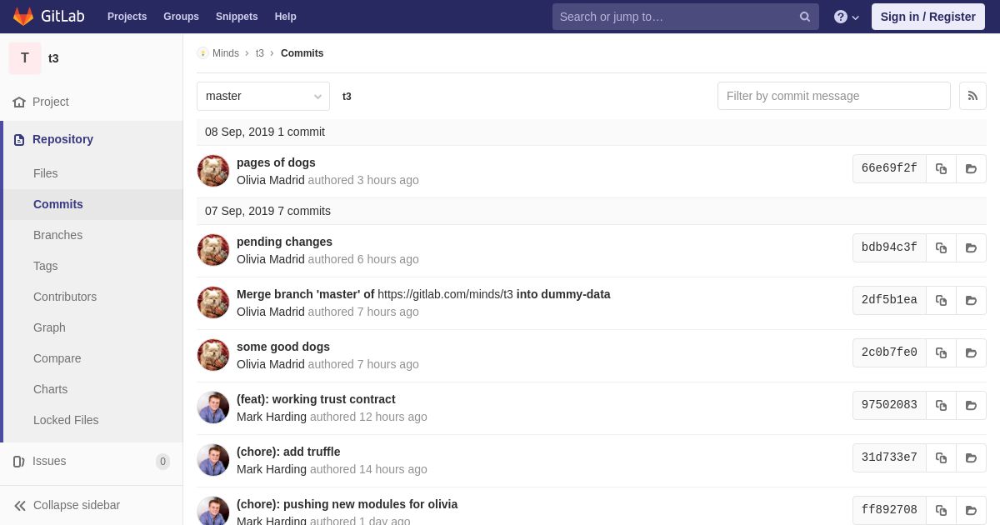This screenshot has width=1000, height=525.
Task: Copy commit SHA ff892708
Action: 941,510
